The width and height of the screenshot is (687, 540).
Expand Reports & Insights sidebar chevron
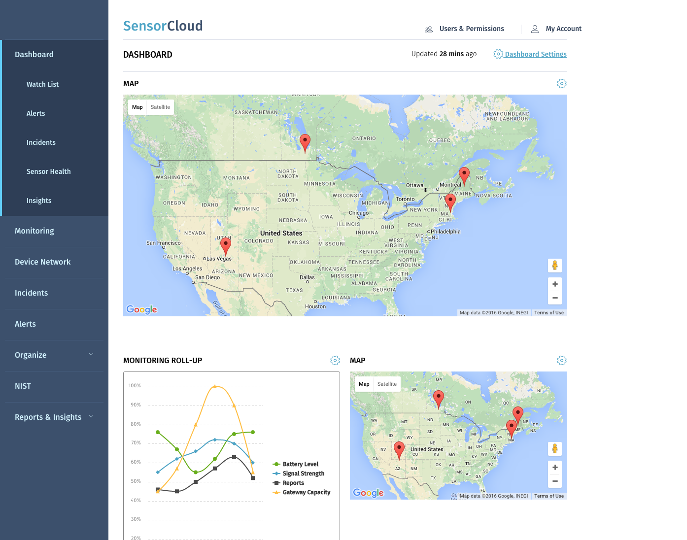(91, 416)
